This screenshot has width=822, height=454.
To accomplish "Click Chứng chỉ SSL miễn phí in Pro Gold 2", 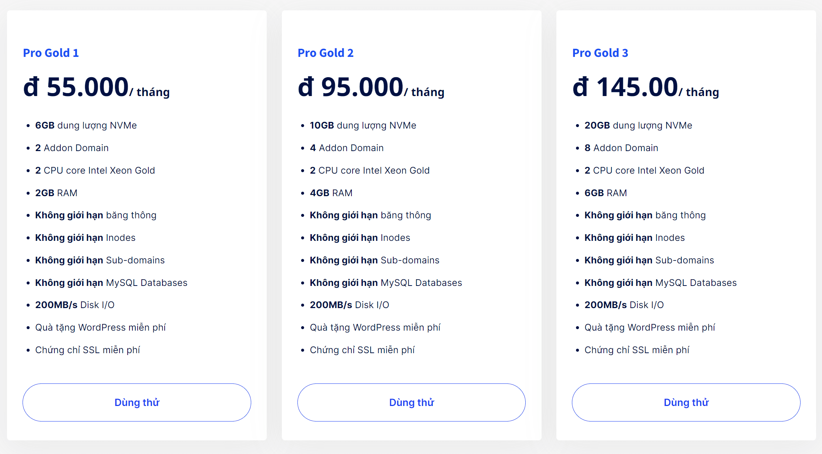I will click(x=362, y=350).
